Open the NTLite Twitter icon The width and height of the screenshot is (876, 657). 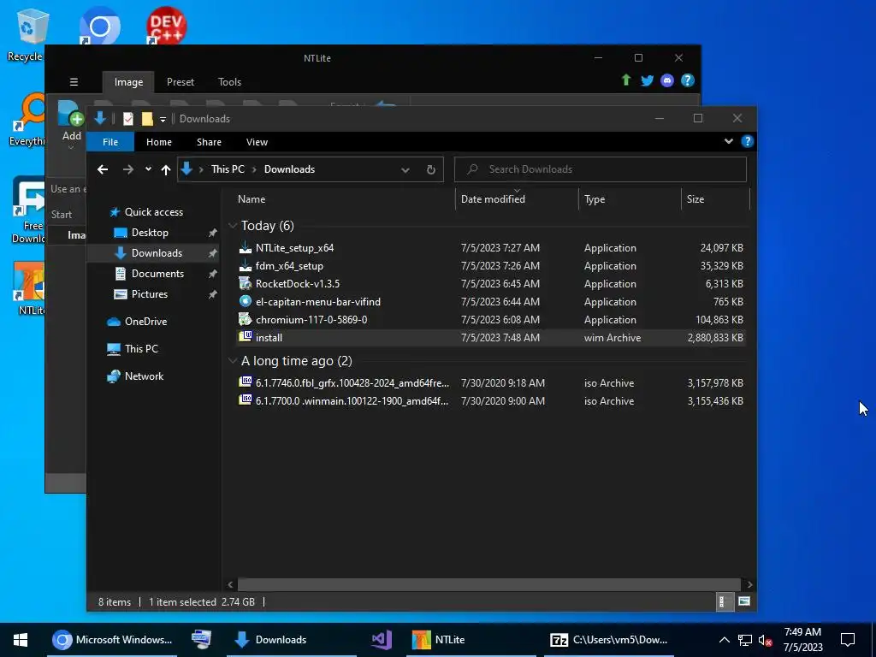tap(647, 80)
